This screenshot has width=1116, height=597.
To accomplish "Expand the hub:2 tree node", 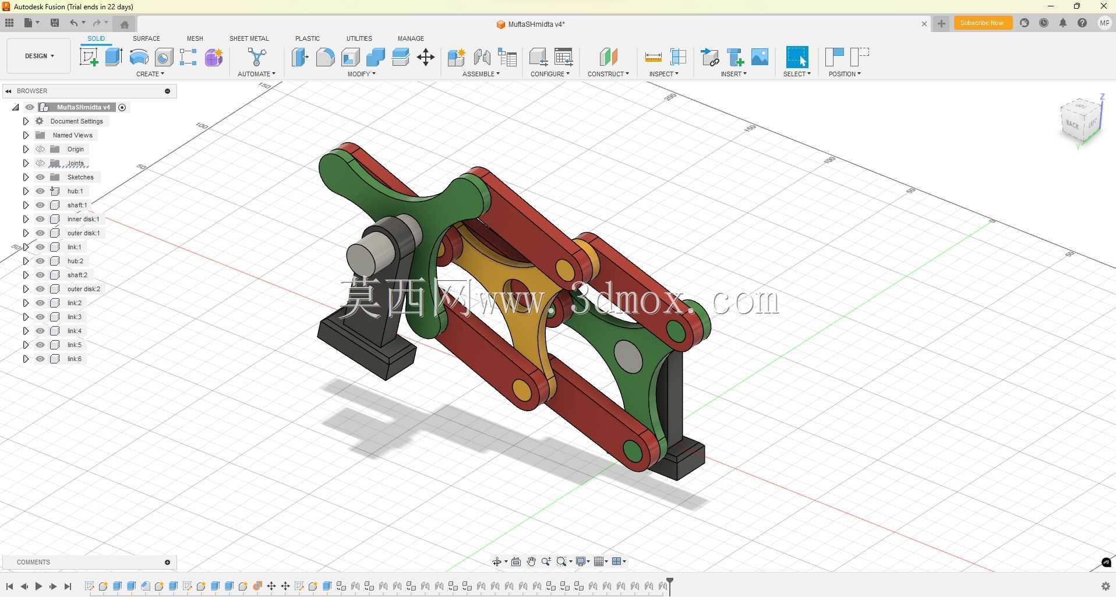I will pos(26,261).
